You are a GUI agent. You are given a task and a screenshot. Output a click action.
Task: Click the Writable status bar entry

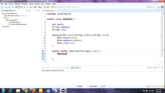80,86
